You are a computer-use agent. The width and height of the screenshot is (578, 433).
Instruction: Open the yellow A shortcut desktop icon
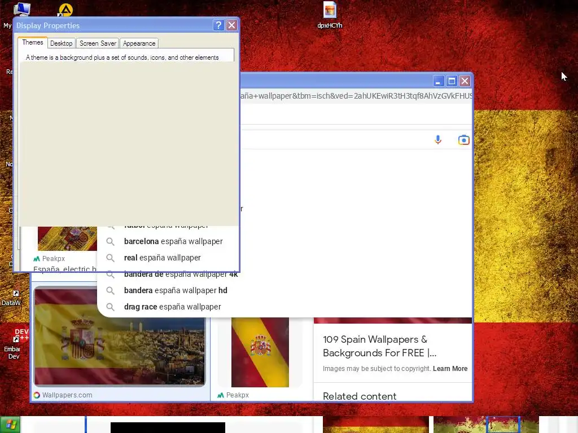pyautogui.click(x=65, y=10)
